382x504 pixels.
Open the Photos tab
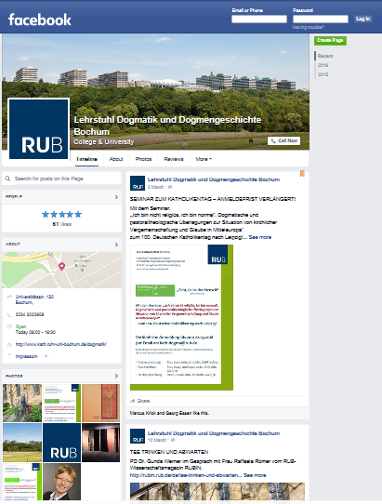[143, 159]
